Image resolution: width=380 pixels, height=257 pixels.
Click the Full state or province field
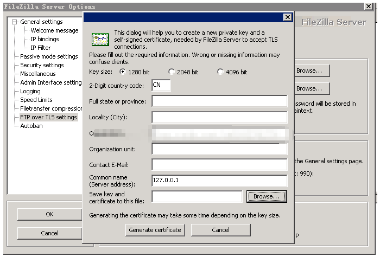tap(219, 101)
